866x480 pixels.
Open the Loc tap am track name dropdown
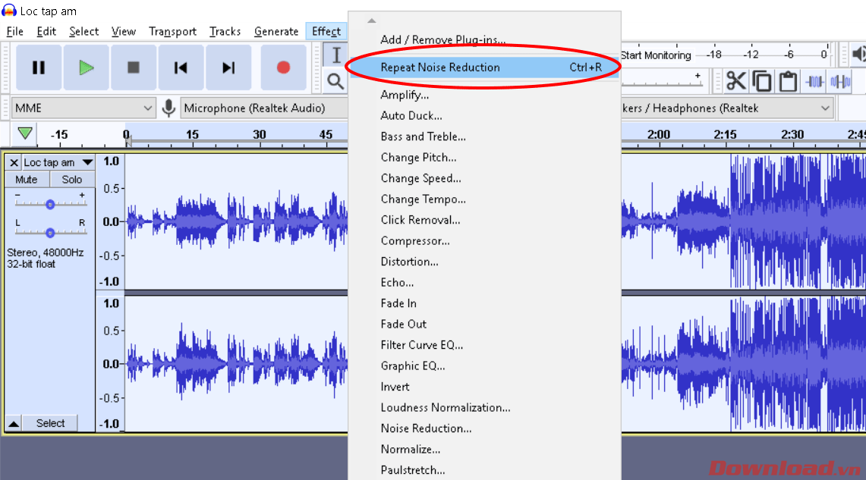(x=87, y=162)
